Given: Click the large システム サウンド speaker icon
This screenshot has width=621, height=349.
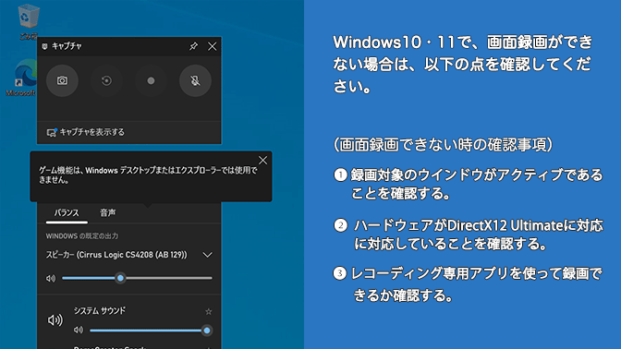Looking at the screenshot, I should (55, 319).
